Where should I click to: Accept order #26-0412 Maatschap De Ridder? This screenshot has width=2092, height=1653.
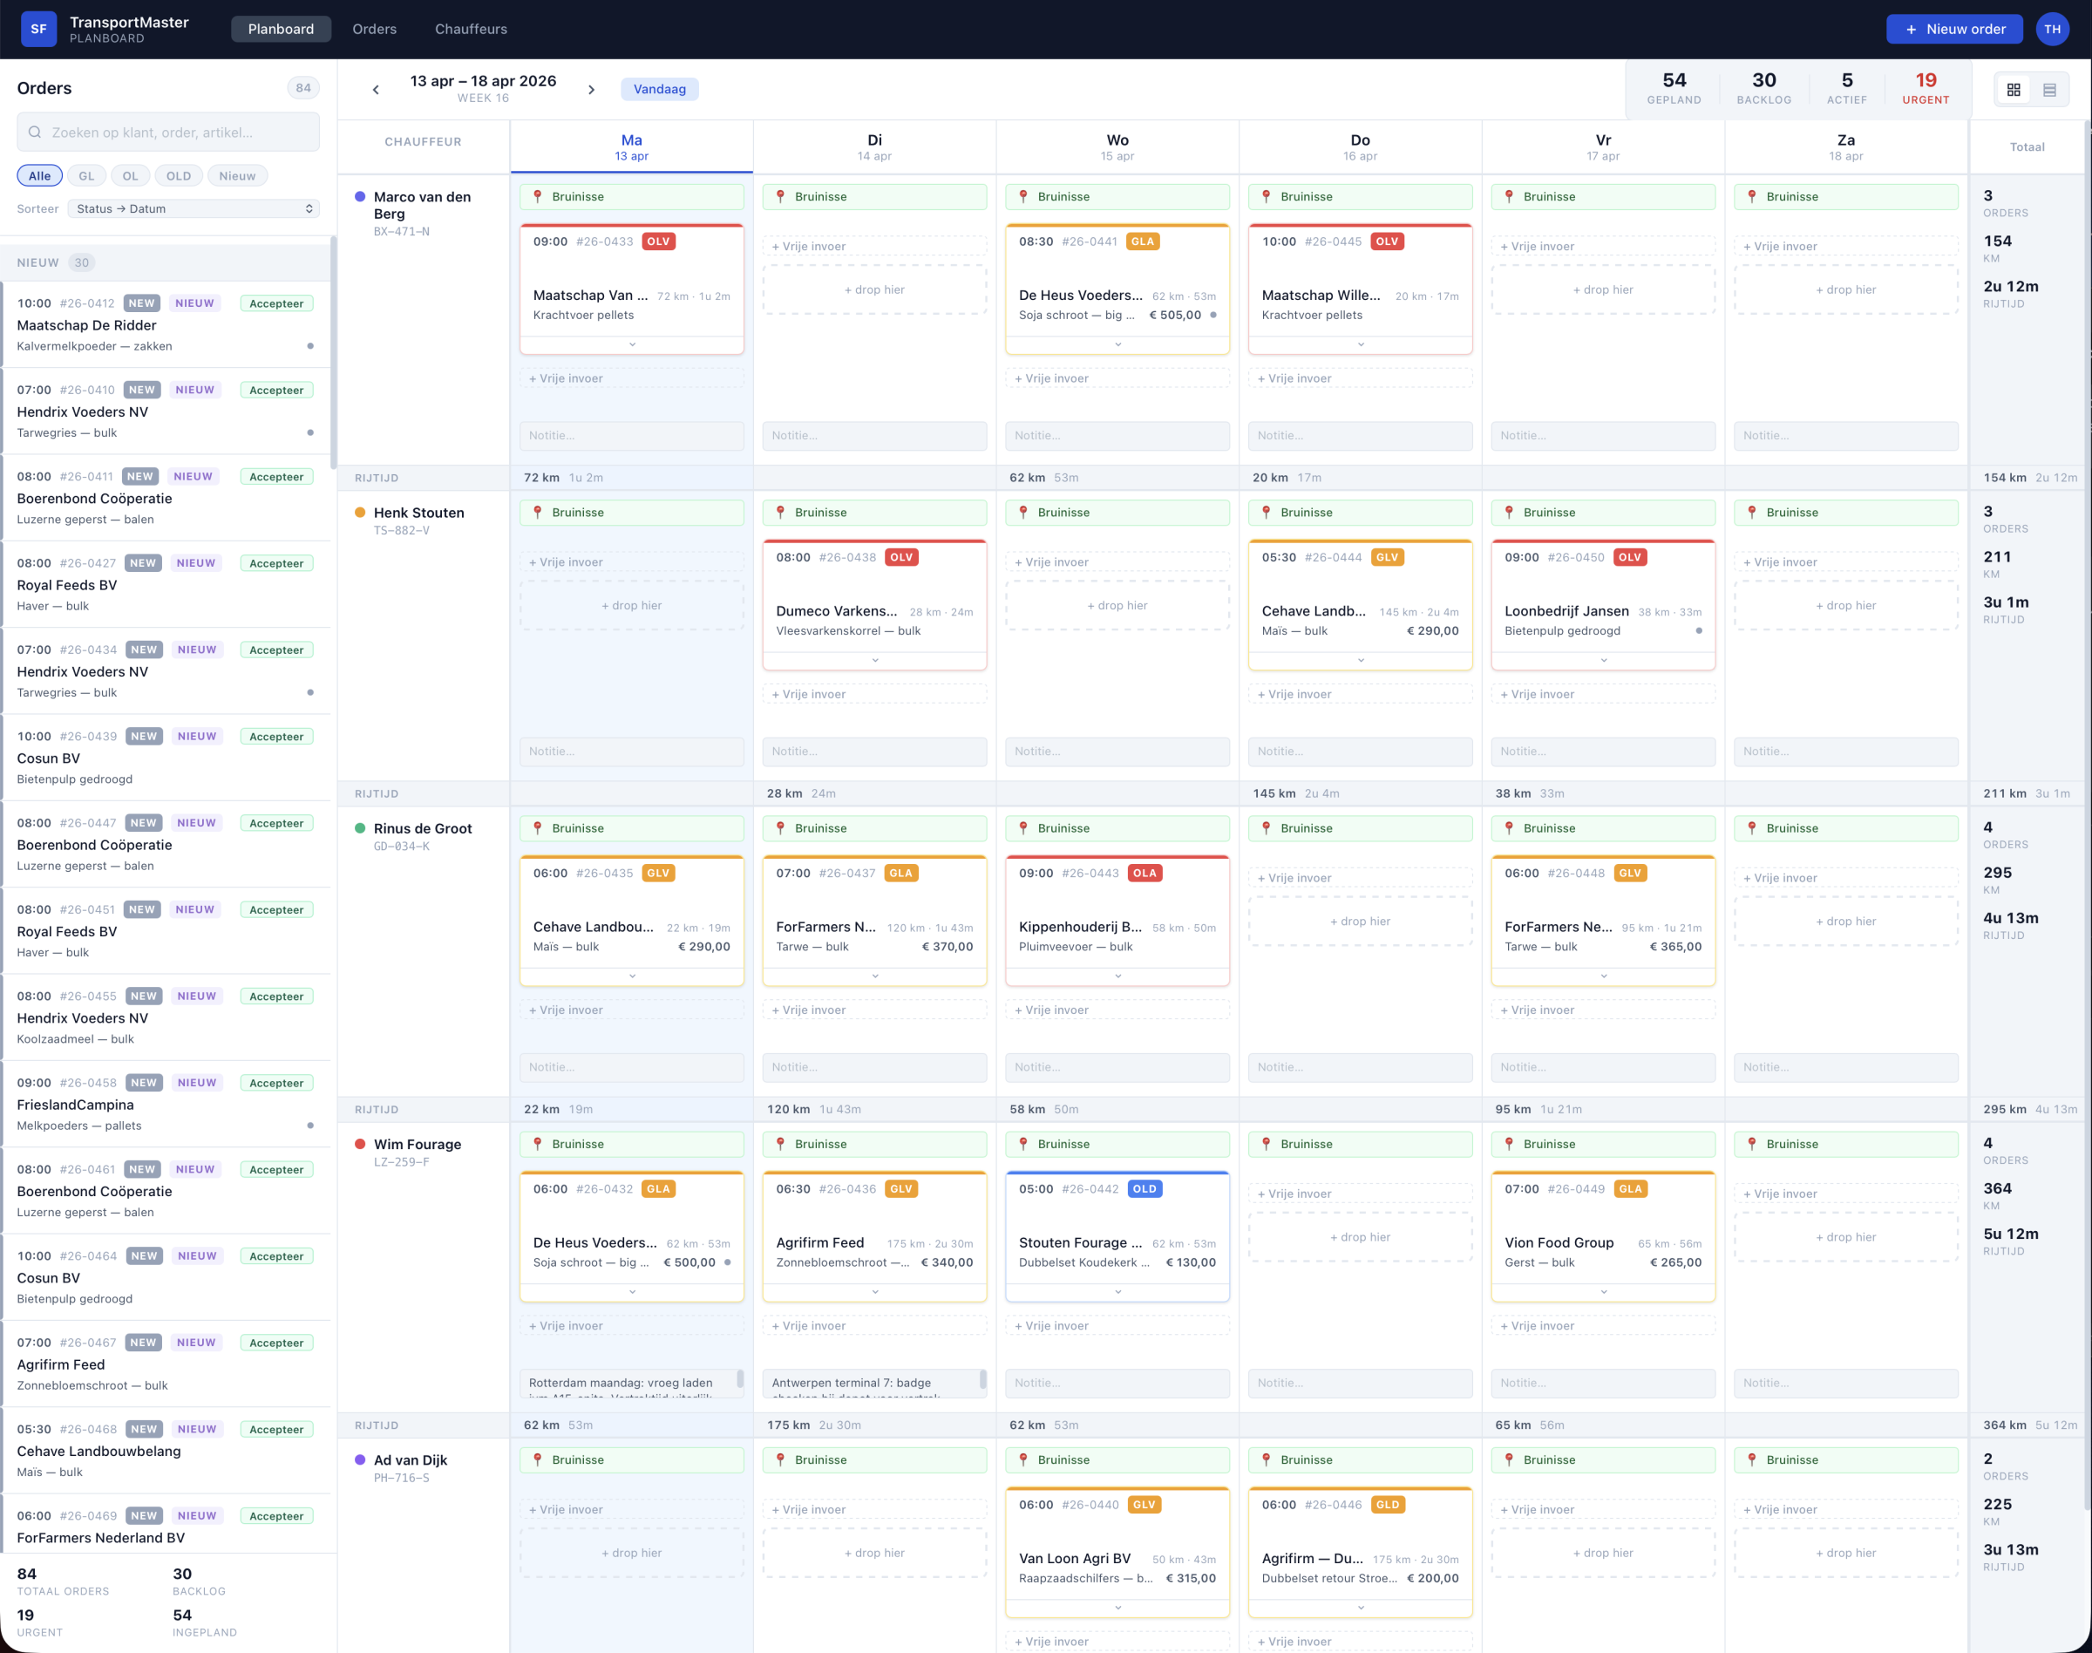click(x=275, y=304)
